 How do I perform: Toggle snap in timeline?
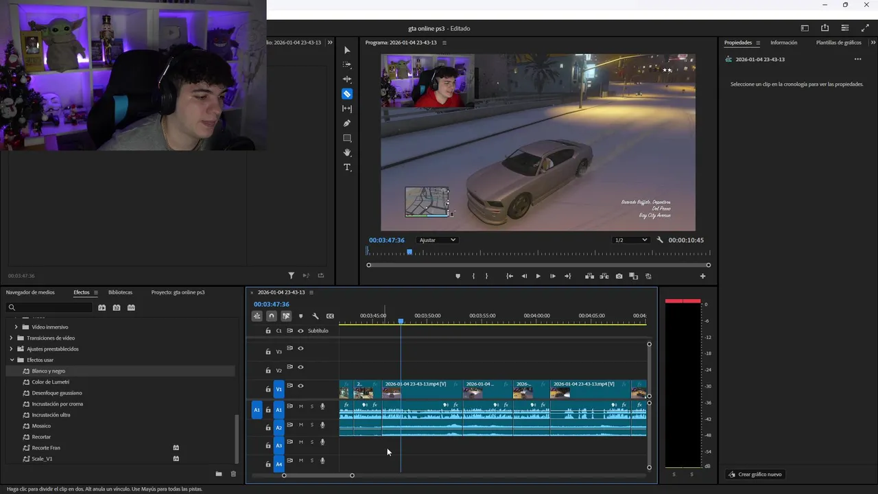tap(272, 316)
